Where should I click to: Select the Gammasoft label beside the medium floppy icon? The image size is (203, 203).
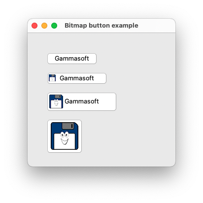click(x=82, y=101)
